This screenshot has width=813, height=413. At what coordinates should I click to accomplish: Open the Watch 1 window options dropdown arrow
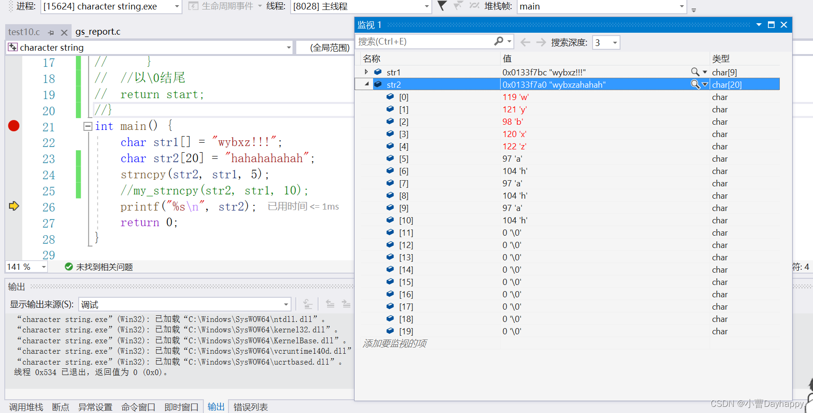click(758, 25)
